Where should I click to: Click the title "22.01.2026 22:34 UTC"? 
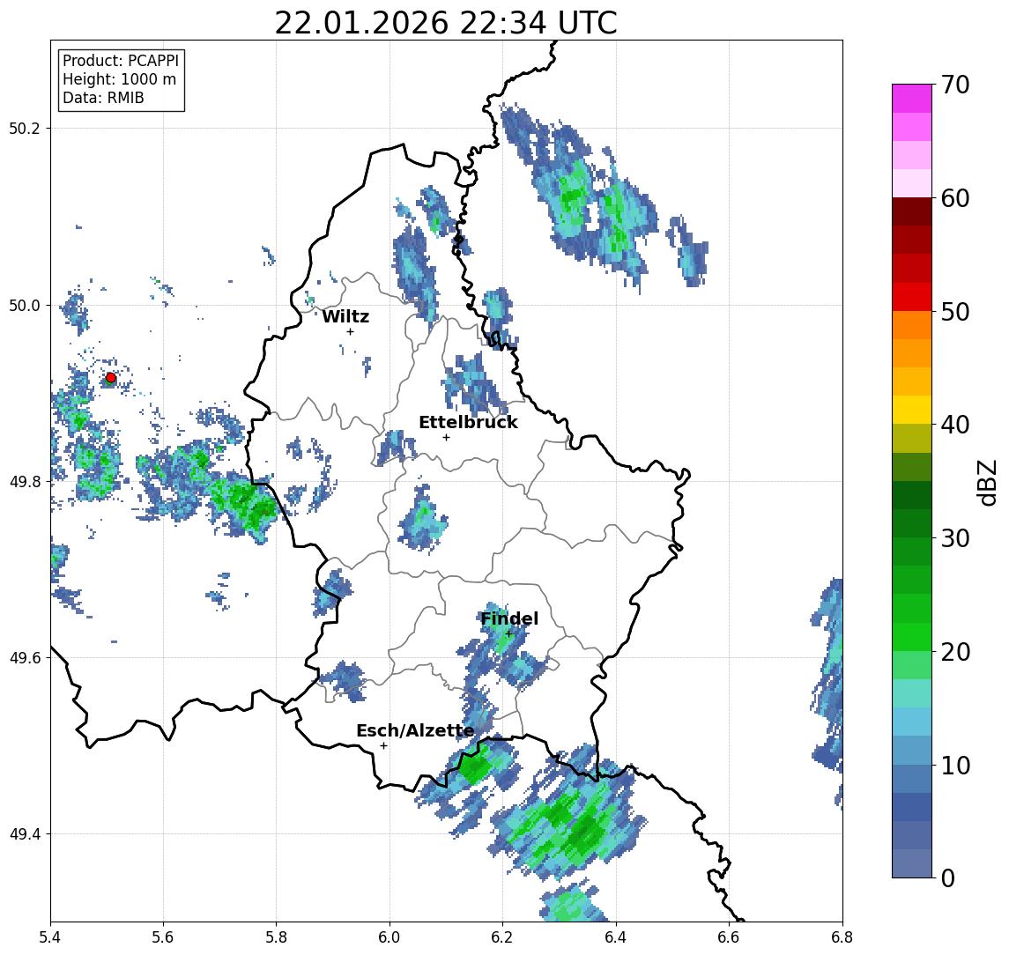[x=446, y=24]
